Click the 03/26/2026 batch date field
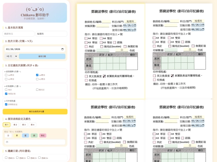217x162 pixels. [x=35, y=49]
